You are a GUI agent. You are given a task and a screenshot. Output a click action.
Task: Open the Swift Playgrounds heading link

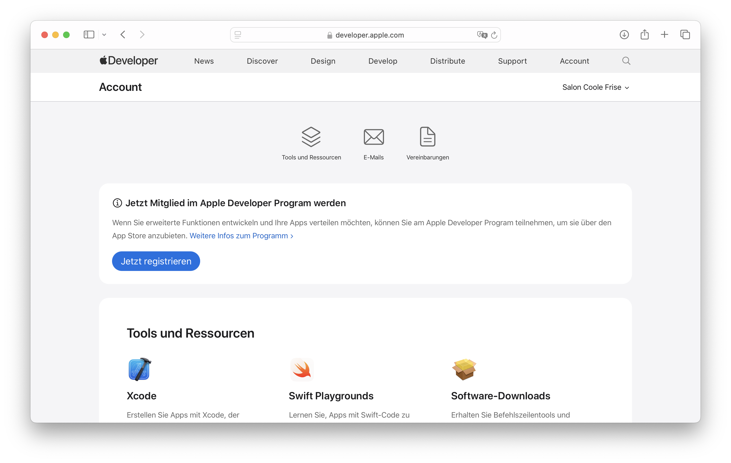pyautogui.click(x=331, y=396)
